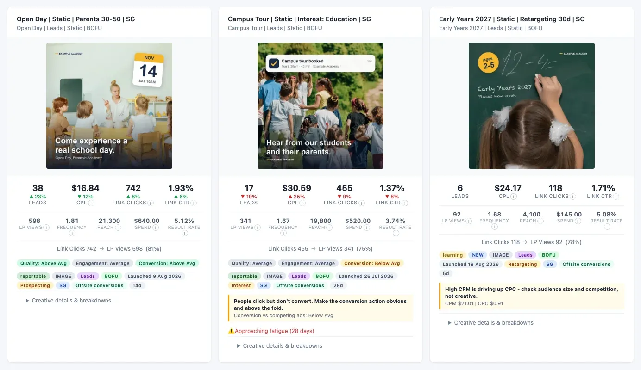Click Link CTR info icon in Campus Tour card
The width and height of the screenshot is (641, 370).
[405, 203]
